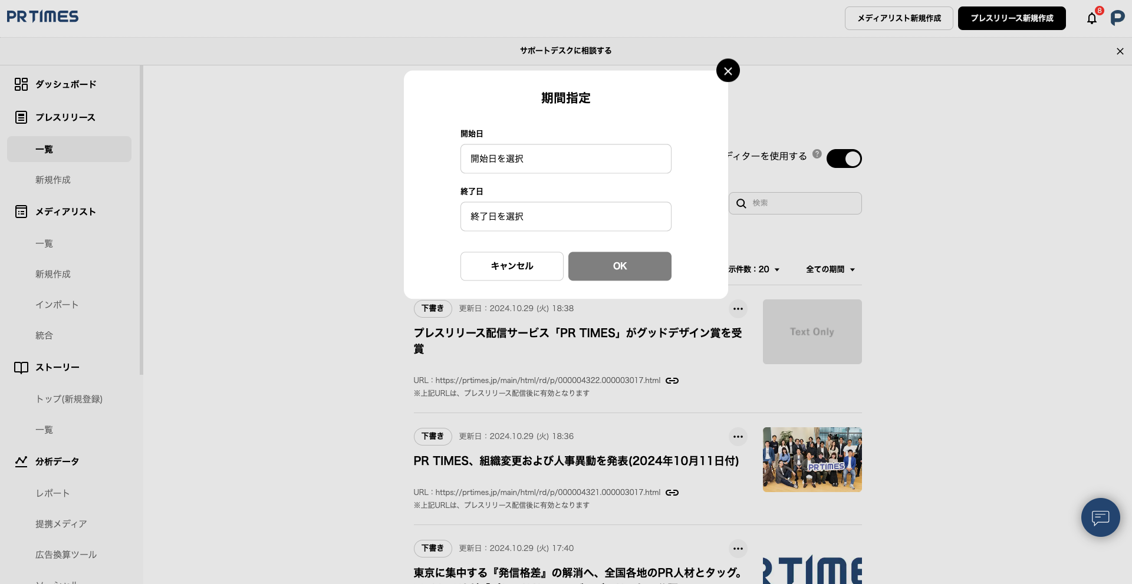Select the 開始日 date field

pos(566,159)
